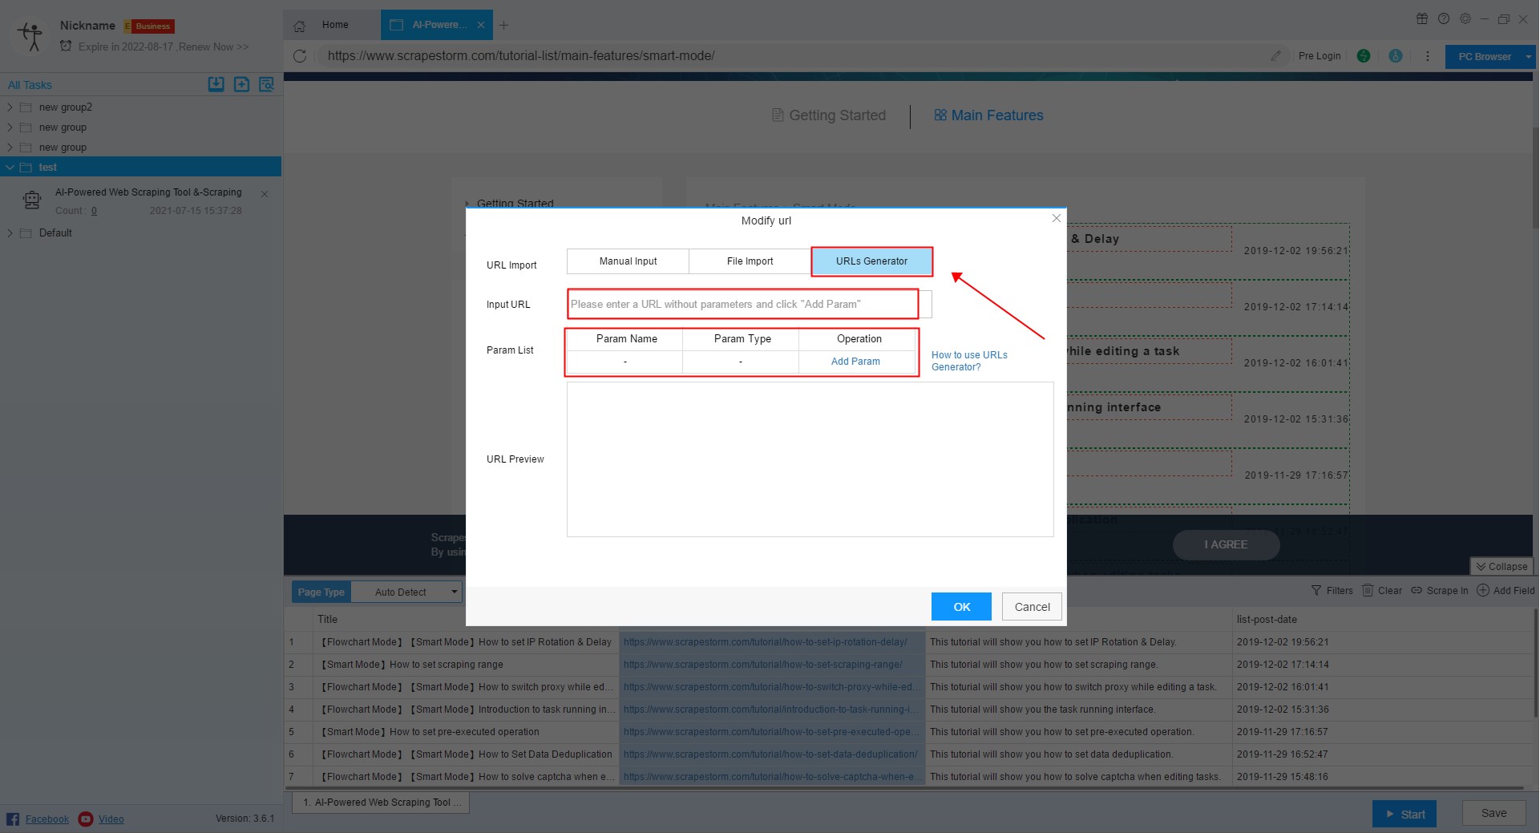Open settings with the gear icon

(x=1465, y=18)
